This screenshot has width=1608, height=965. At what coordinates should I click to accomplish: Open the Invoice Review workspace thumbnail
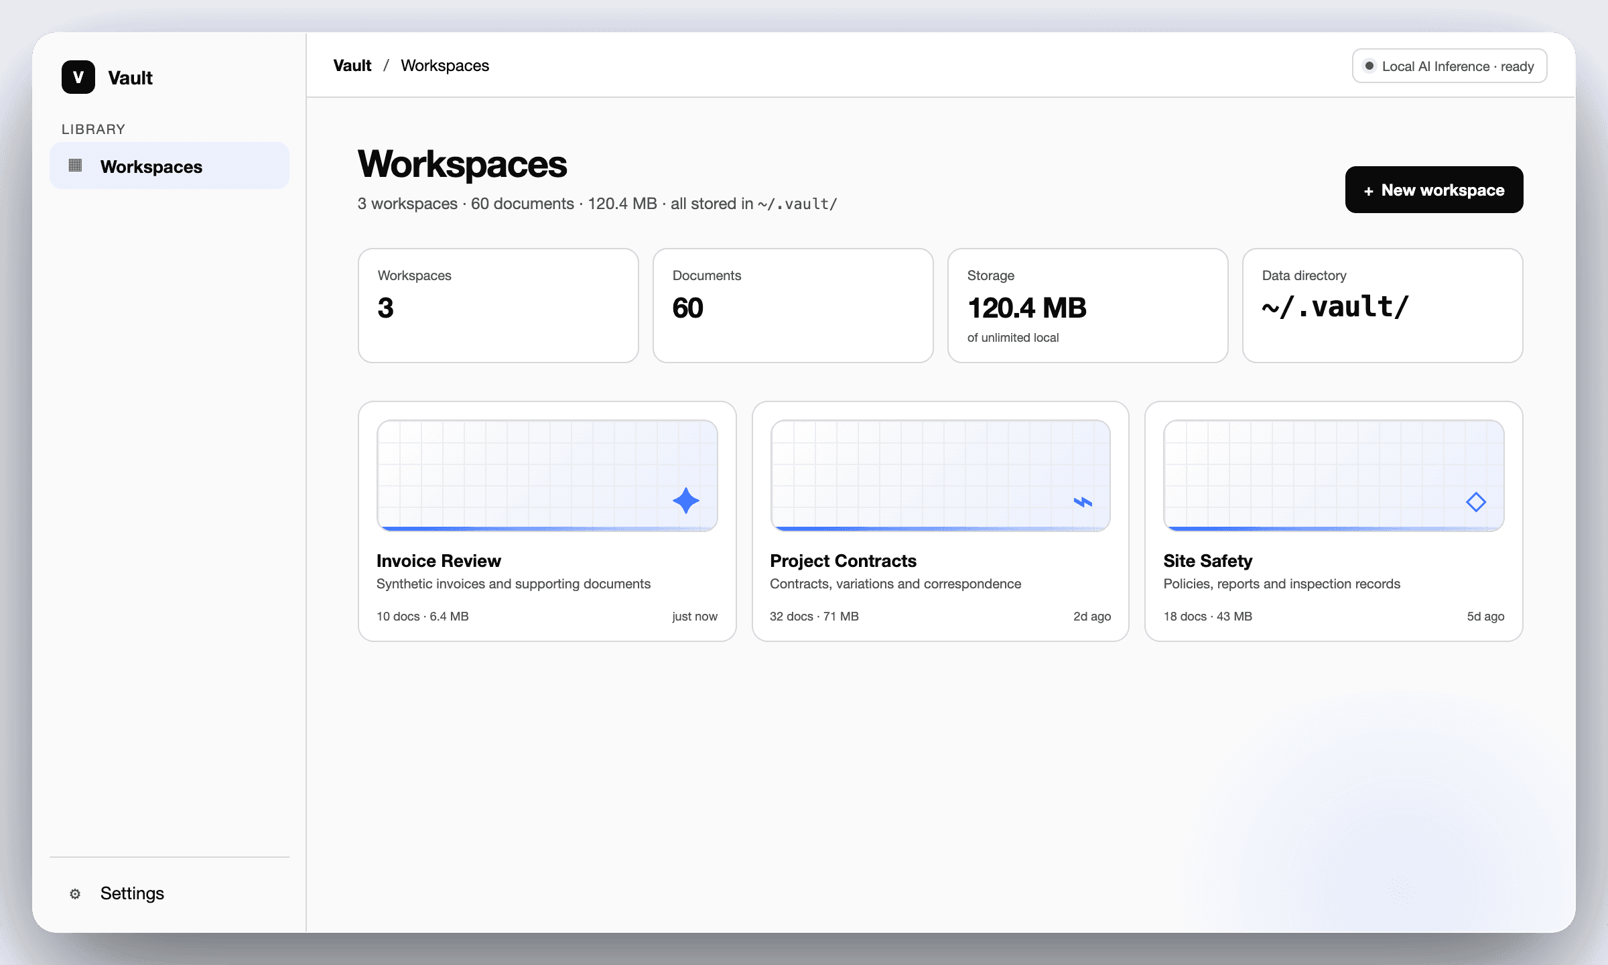coord(547,475)
